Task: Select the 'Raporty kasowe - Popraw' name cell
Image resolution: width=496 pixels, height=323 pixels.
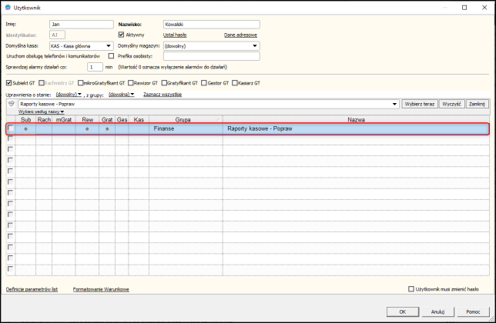Action: 356,129
